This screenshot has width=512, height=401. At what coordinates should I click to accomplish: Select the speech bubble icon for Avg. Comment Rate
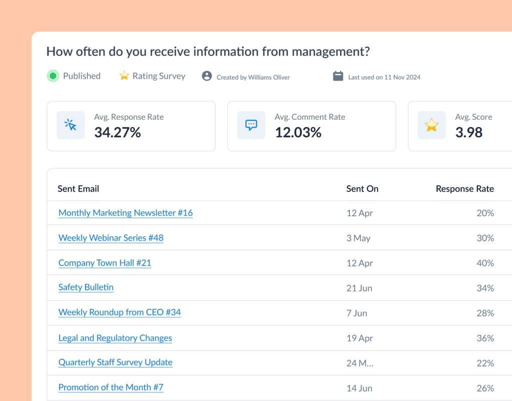[251, 125]
